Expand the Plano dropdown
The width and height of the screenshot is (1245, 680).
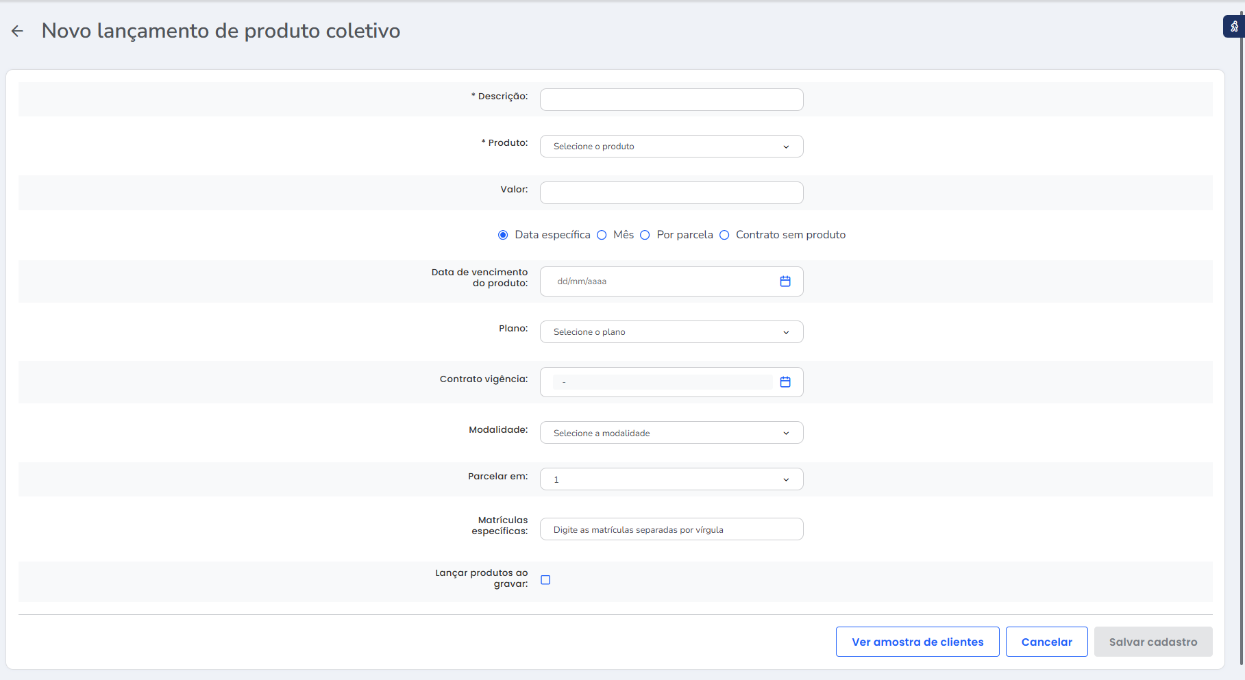click(x=671, y=332)
